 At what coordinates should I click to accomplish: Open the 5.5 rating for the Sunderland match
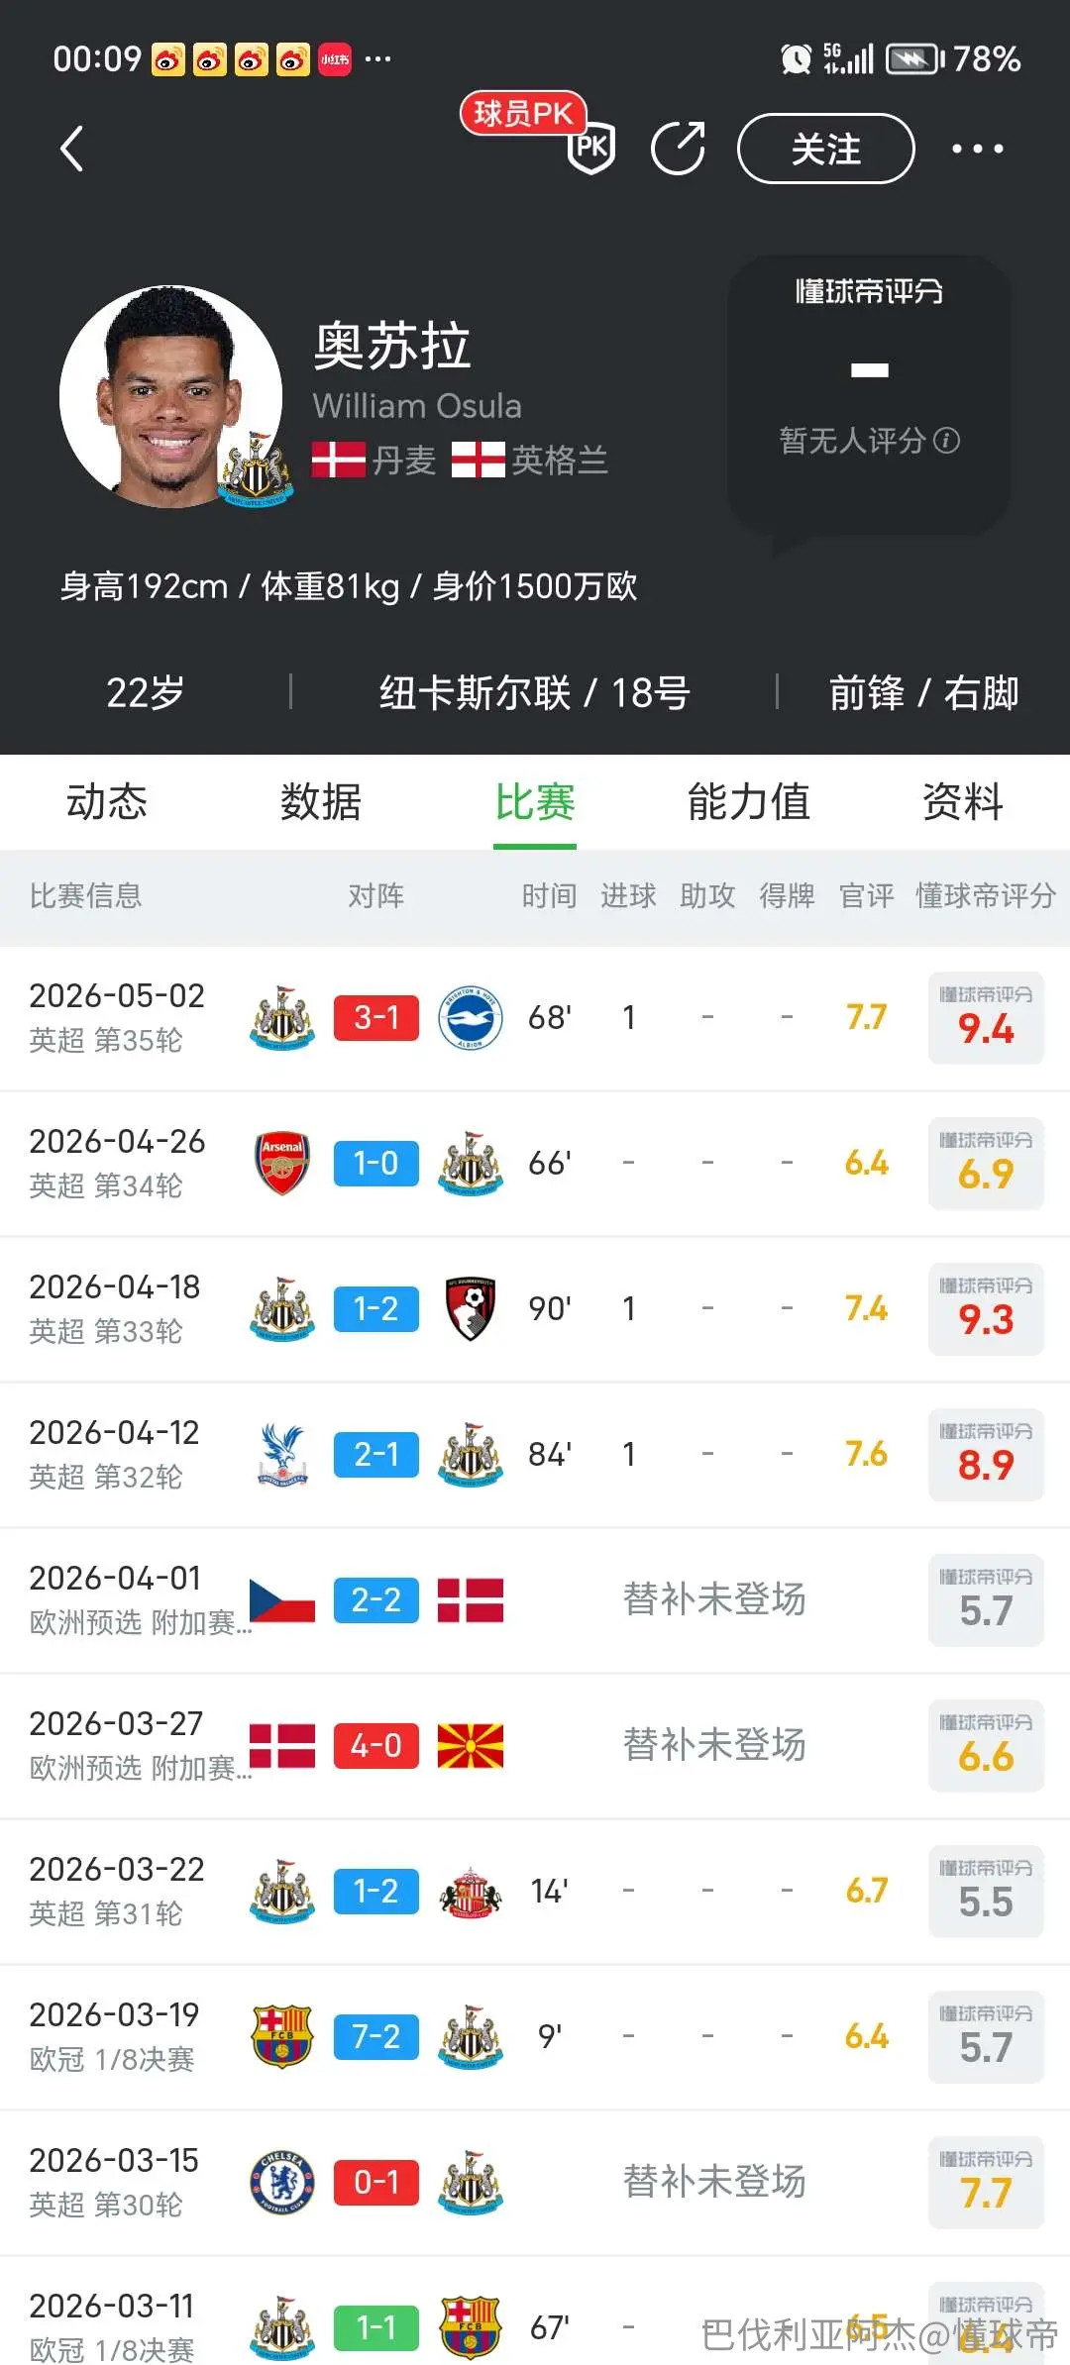pos(986,1892)
